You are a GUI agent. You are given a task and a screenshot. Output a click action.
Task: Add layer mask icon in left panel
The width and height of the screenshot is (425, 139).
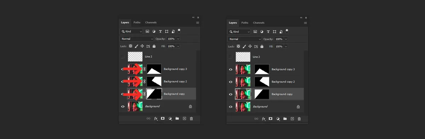[x=163, y=119]
